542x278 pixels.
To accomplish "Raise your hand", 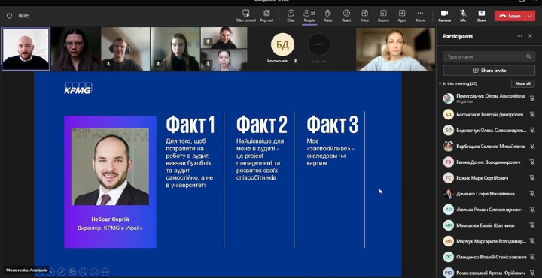I will (327, 16).
